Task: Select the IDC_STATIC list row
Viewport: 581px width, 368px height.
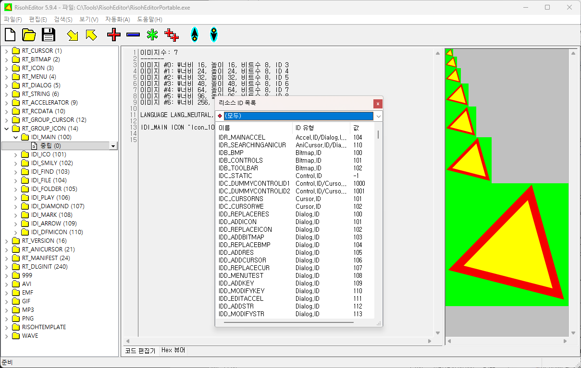Action: [295, 176]
